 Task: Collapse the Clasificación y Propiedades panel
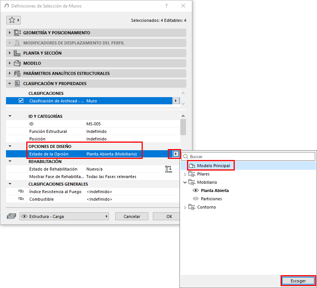[x=9, y=84]
